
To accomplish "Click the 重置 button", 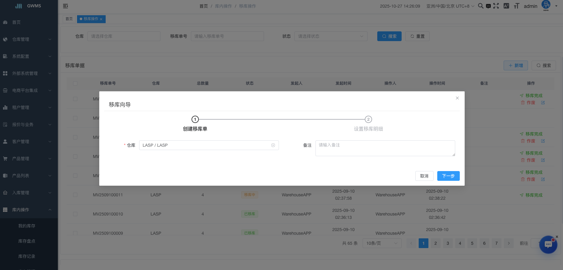I will 417,36.
